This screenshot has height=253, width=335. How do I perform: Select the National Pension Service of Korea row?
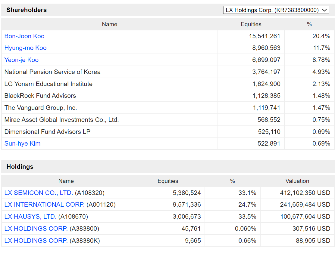[x=168, y=72]
